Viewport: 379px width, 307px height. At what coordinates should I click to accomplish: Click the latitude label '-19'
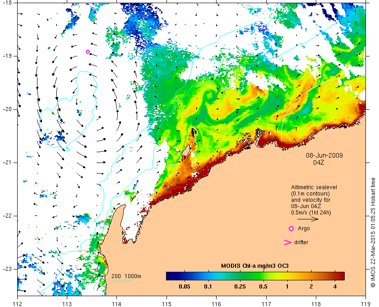(7, 56)
